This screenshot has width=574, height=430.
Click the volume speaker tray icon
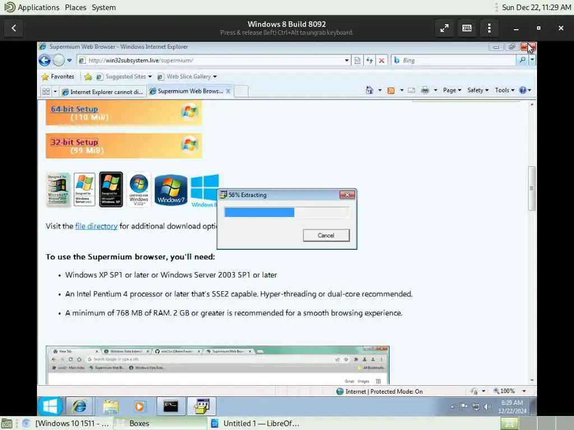(x=487, y=406)
